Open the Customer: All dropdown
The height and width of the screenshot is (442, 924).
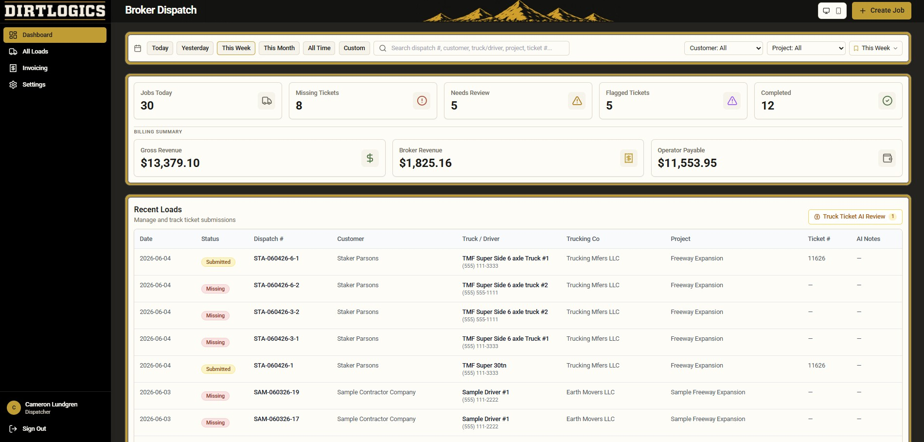[724, 48]
